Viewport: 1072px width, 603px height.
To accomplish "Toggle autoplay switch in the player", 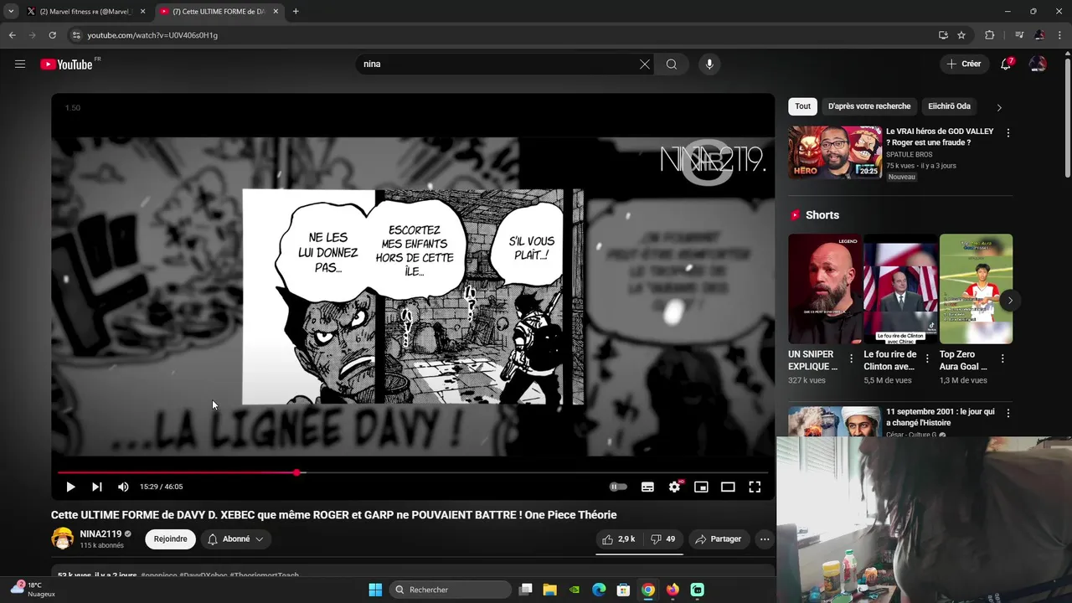I will pyautogui.click(x=618, y=487).
